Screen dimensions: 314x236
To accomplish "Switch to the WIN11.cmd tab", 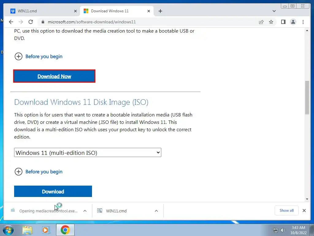I will coord(44,11).
